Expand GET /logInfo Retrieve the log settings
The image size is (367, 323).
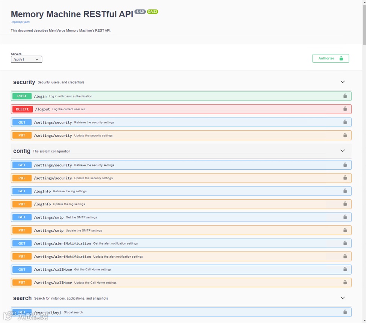tap(181, 191)
